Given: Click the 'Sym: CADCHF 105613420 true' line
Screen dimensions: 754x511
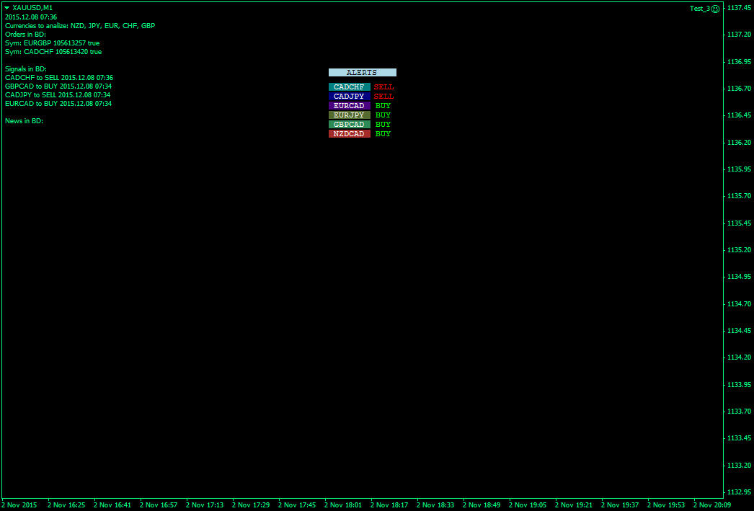Looking at the screenshot, I should tap(53, 51).
